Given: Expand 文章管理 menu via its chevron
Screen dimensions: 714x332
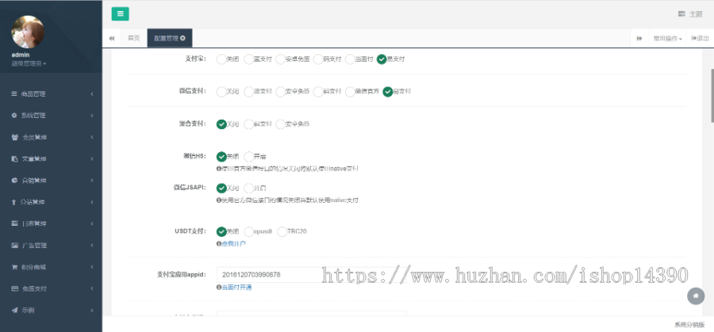Looking at the screenshot, I should point(92,158).
